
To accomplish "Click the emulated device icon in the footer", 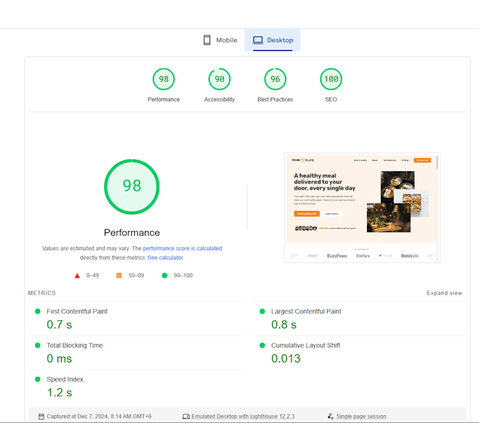I will pyautogui.click(x=186, y=416).
